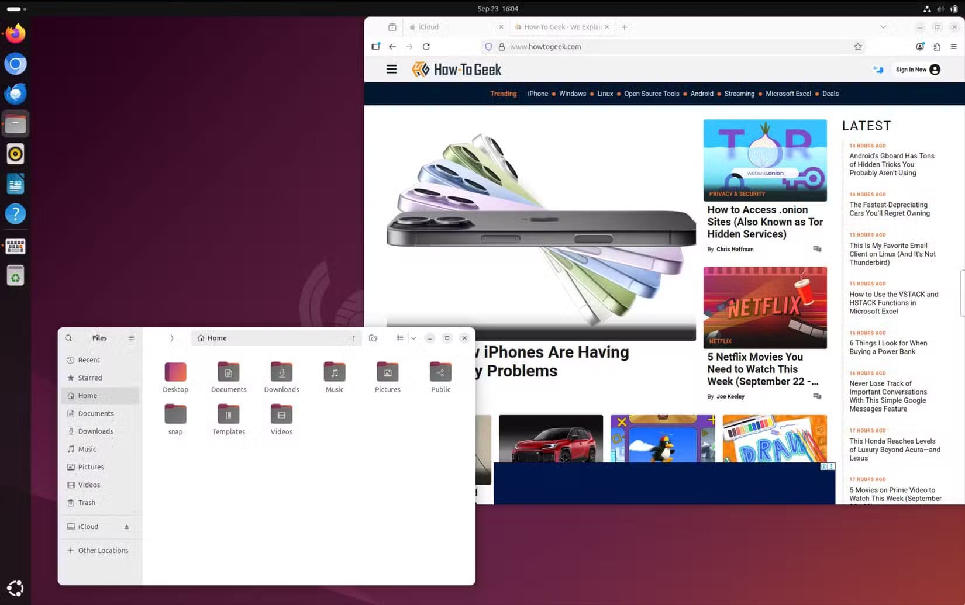Open Rhythmbox music player in dock
The image size is (965, 605).
[x=15, y=154]
